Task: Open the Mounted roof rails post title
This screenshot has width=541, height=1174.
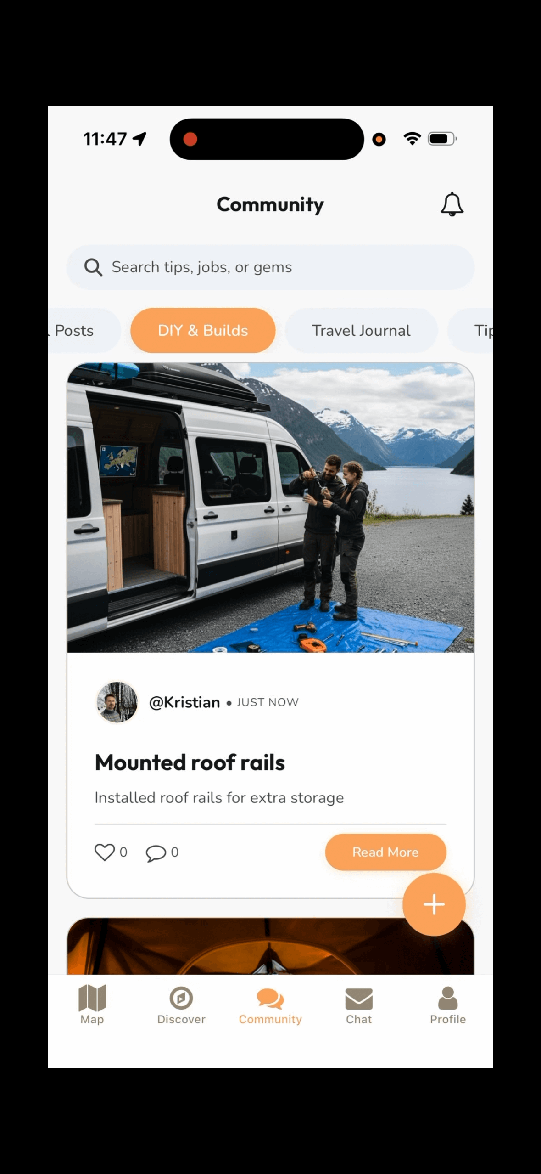Action: 190,762
